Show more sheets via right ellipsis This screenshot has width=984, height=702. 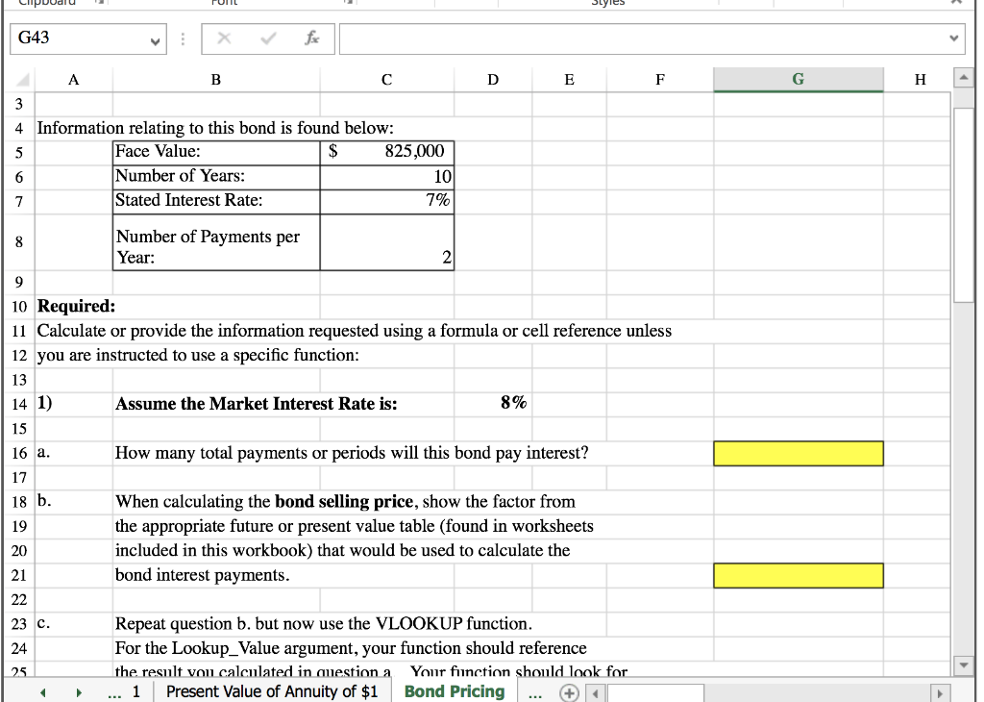(x=534, y=694)
